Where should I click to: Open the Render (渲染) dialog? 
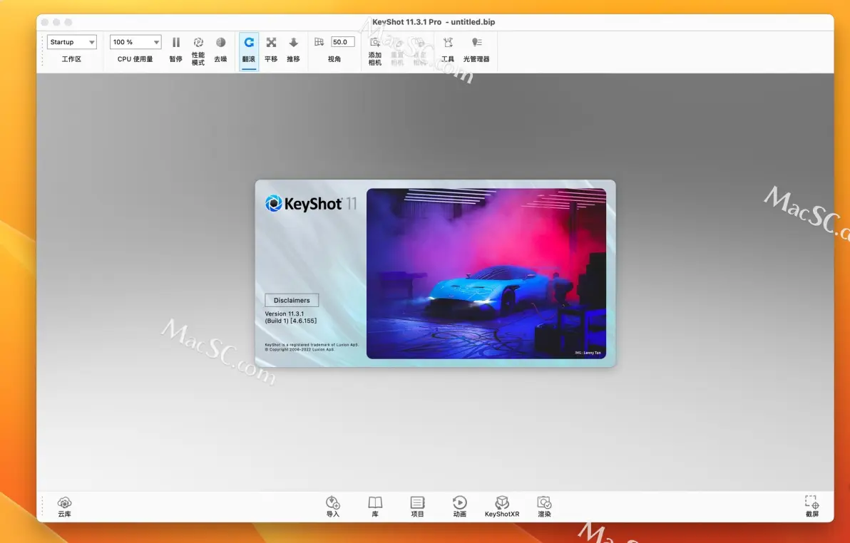(x=544, y=507)
